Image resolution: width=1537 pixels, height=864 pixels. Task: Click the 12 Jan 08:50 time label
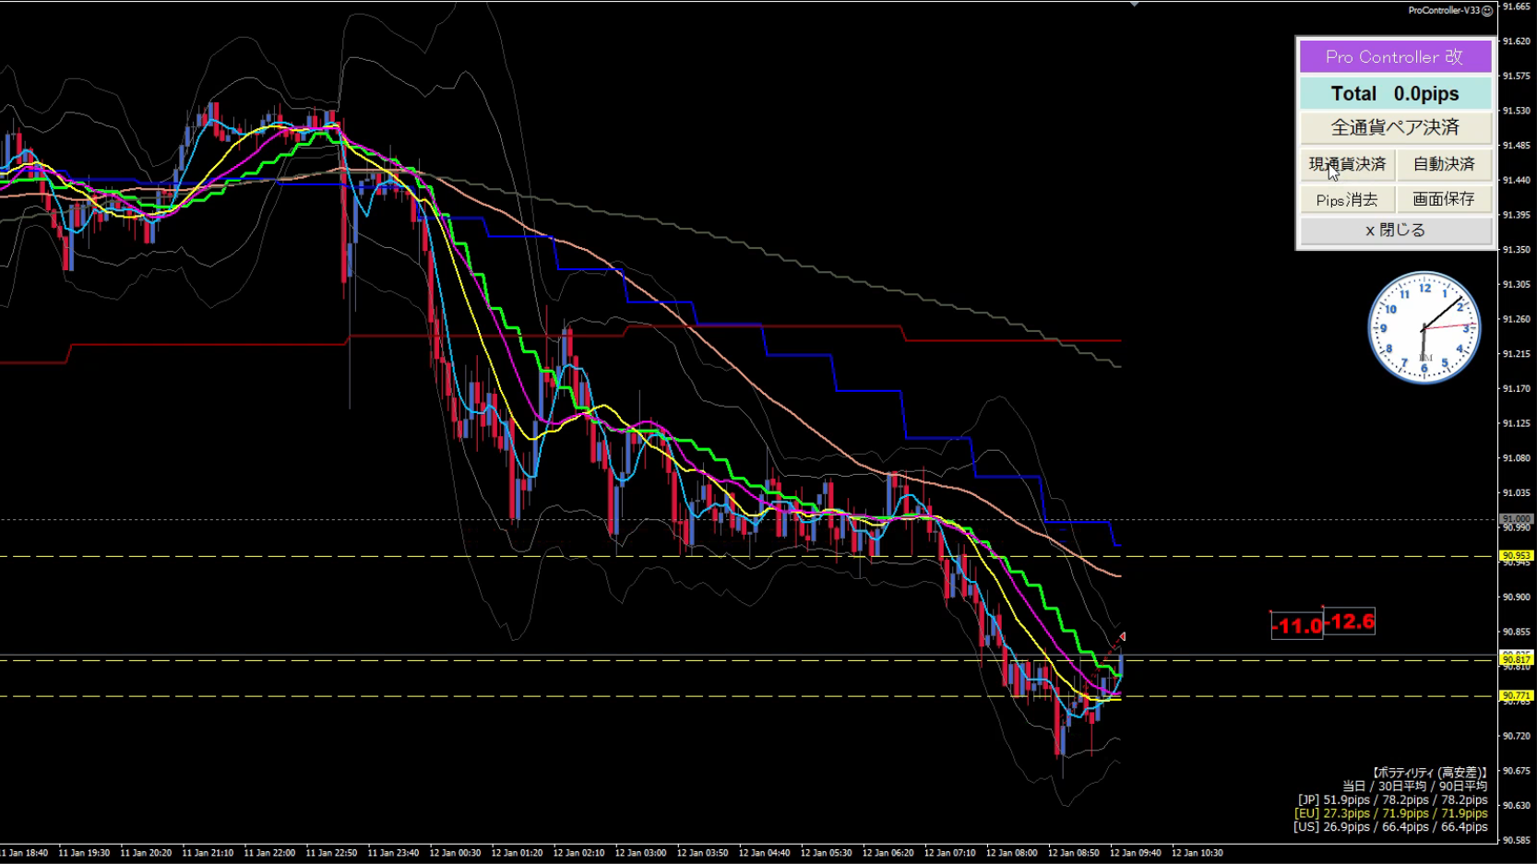[1073, 853]
